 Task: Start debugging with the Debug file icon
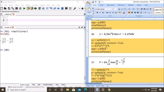pos(43,8)
